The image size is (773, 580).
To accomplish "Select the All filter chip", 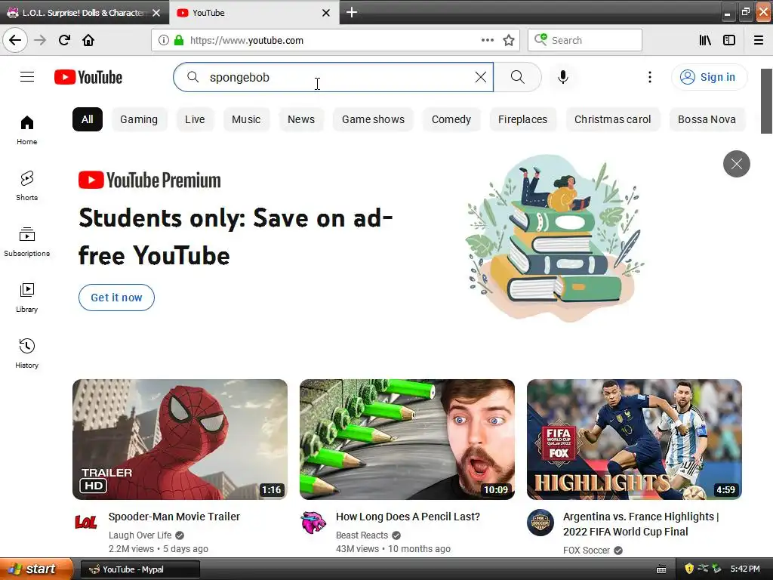I will (88, 119).
